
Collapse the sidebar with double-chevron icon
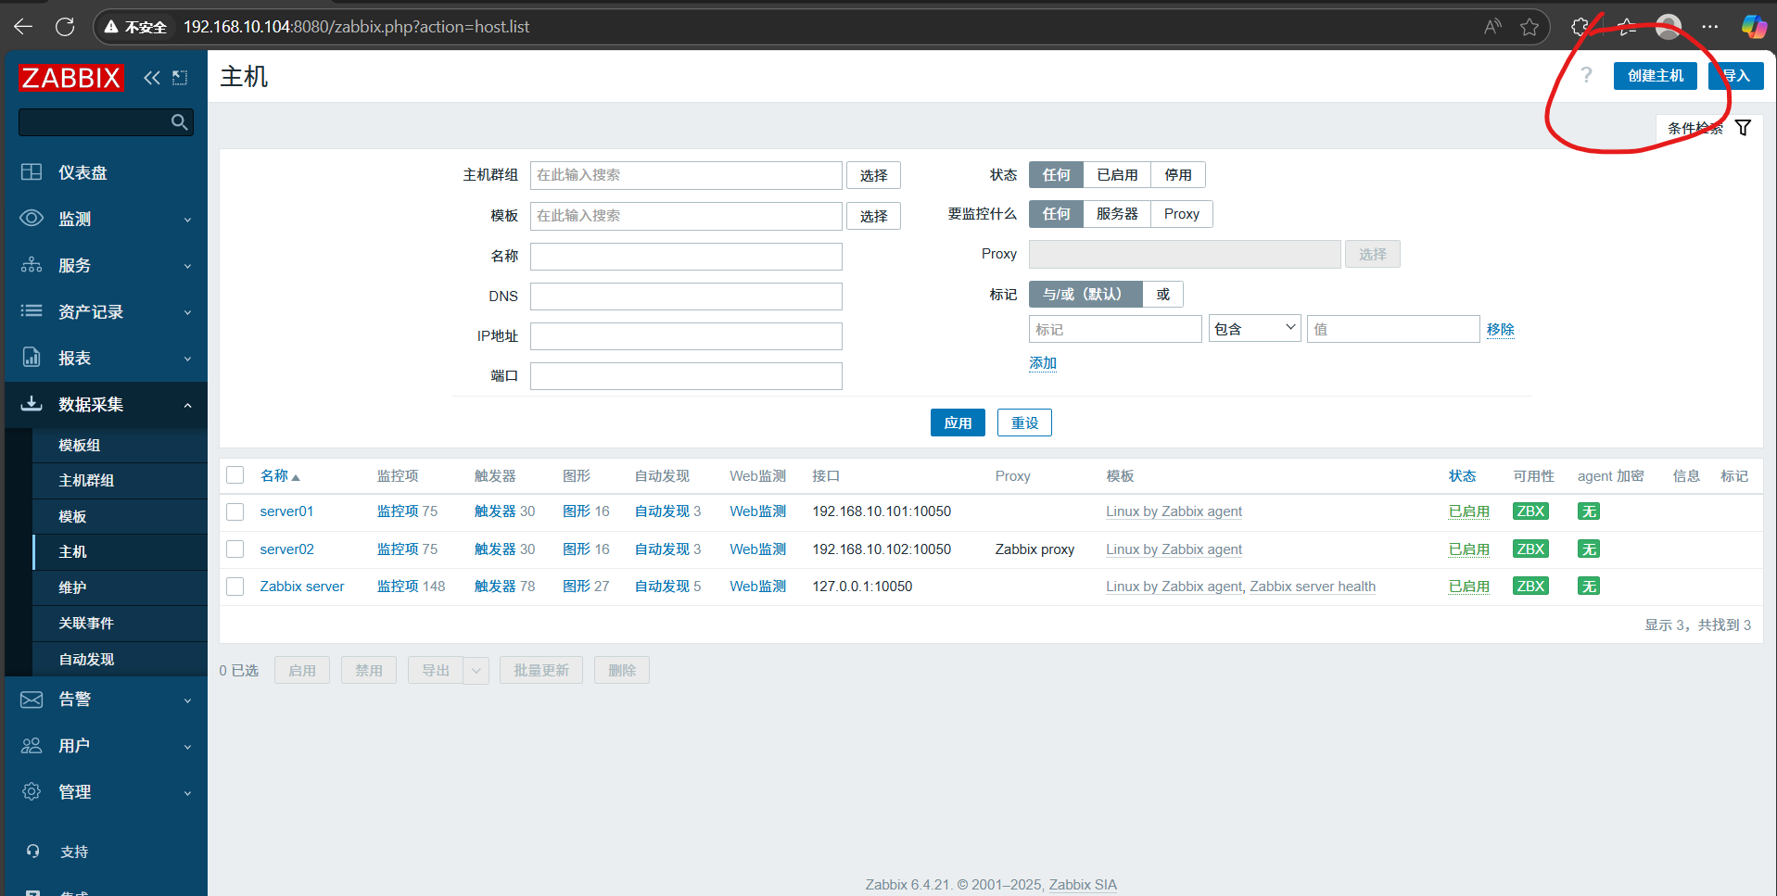[152, 78]
